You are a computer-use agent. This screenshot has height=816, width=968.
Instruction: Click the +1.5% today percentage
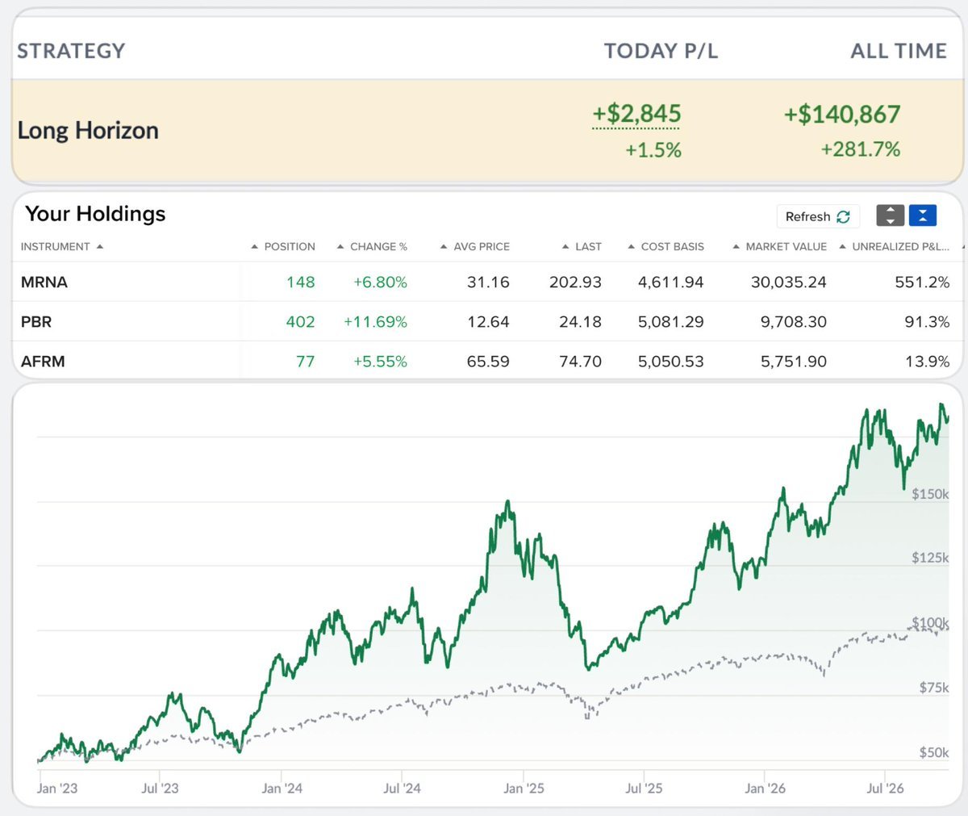(653, 150)
